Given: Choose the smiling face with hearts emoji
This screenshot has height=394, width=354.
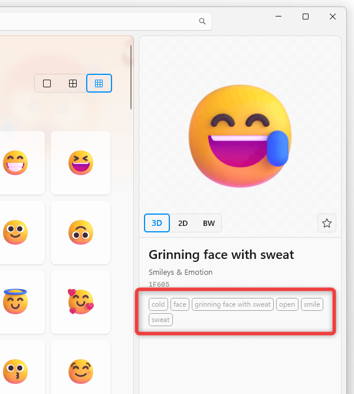Looking at the screenshot, I should pos(81,302).
